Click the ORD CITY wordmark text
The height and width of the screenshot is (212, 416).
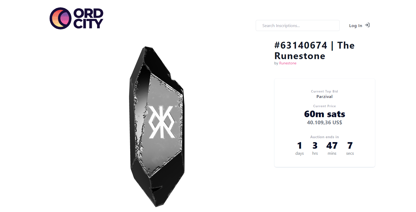point(88,18)
